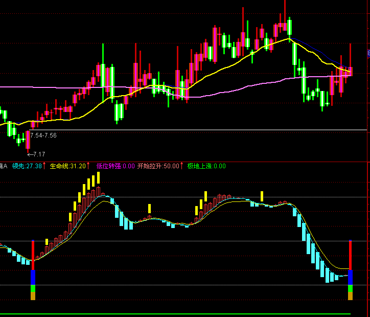Click red segment of left signal column

point(33,256)
